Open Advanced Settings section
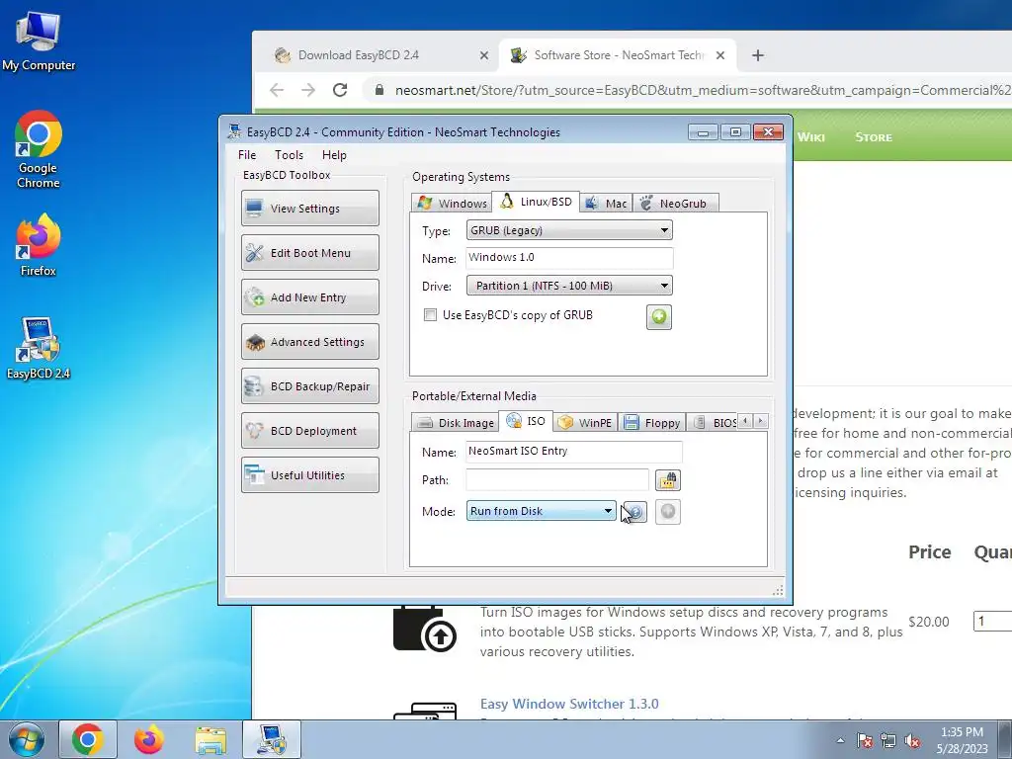The image size is (1012, 759). point(309,341)
